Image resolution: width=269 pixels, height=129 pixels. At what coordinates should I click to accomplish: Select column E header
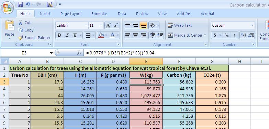tap(146, 61)
